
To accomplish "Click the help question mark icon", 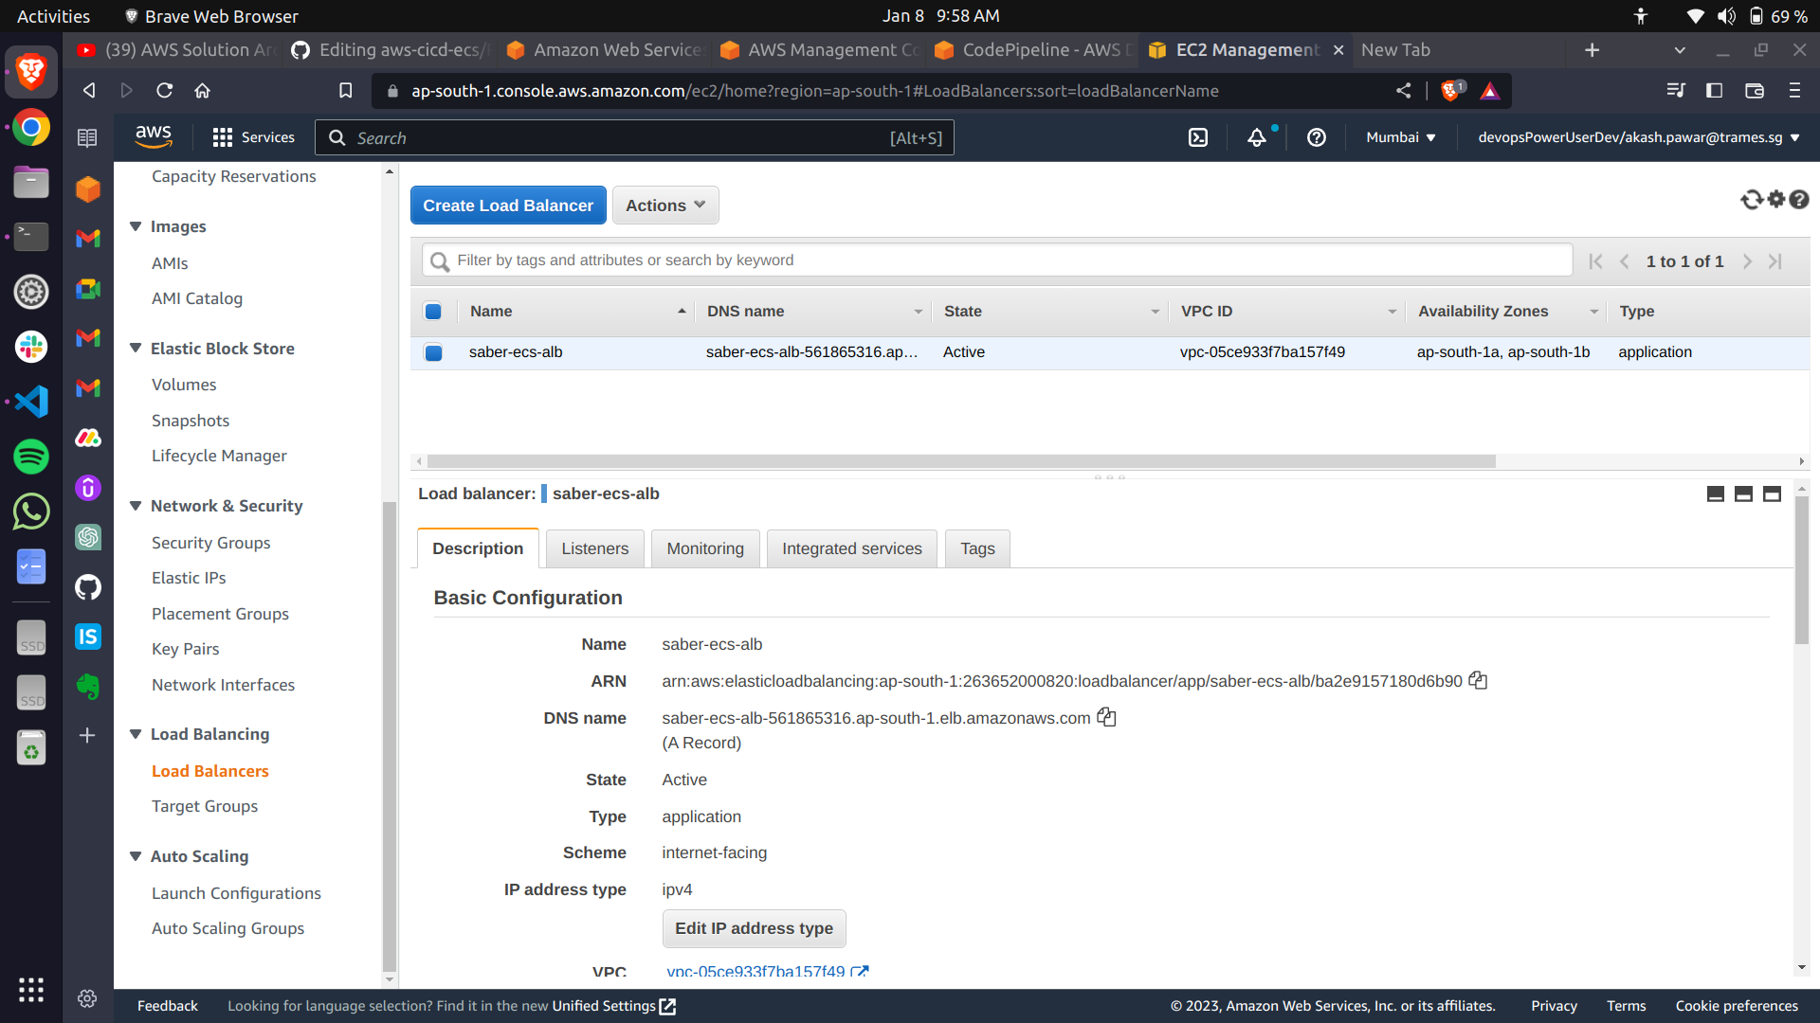I will pyautogui.click(x=1316, y=137).
